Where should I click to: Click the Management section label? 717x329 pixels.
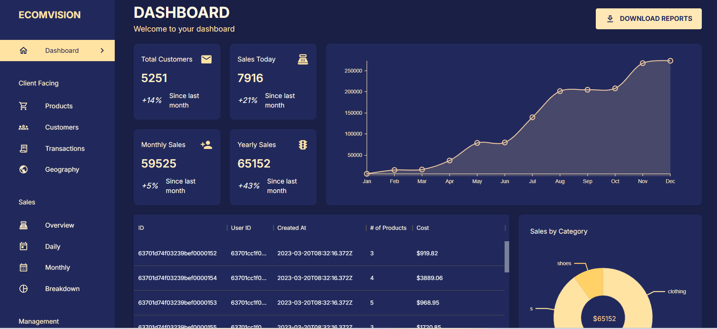click(x=39, y=321)
